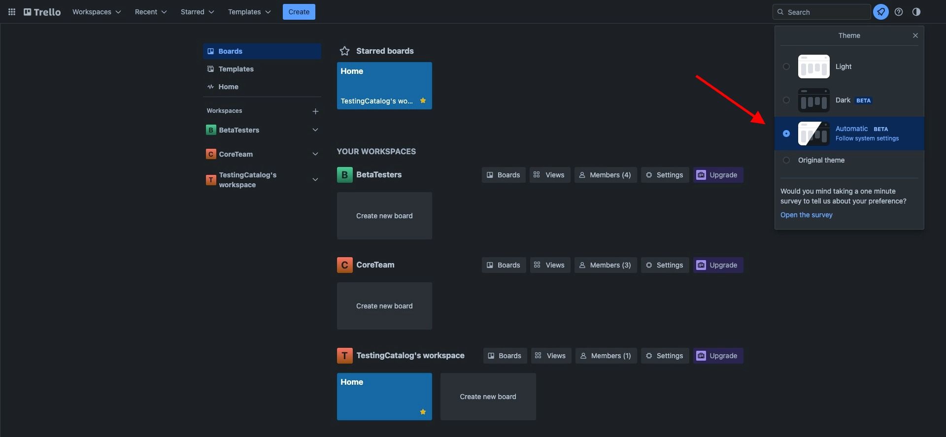Open CoreTeam Boards button
This screenshot has width=946, height=437.
click(504, 265)
